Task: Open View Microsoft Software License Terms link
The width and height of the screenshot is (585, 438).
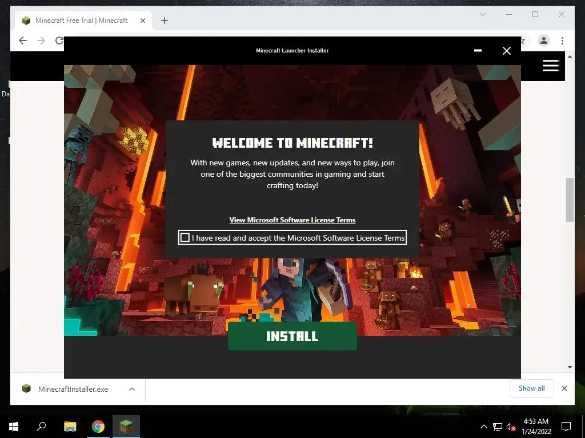Action: coord(292,220)
